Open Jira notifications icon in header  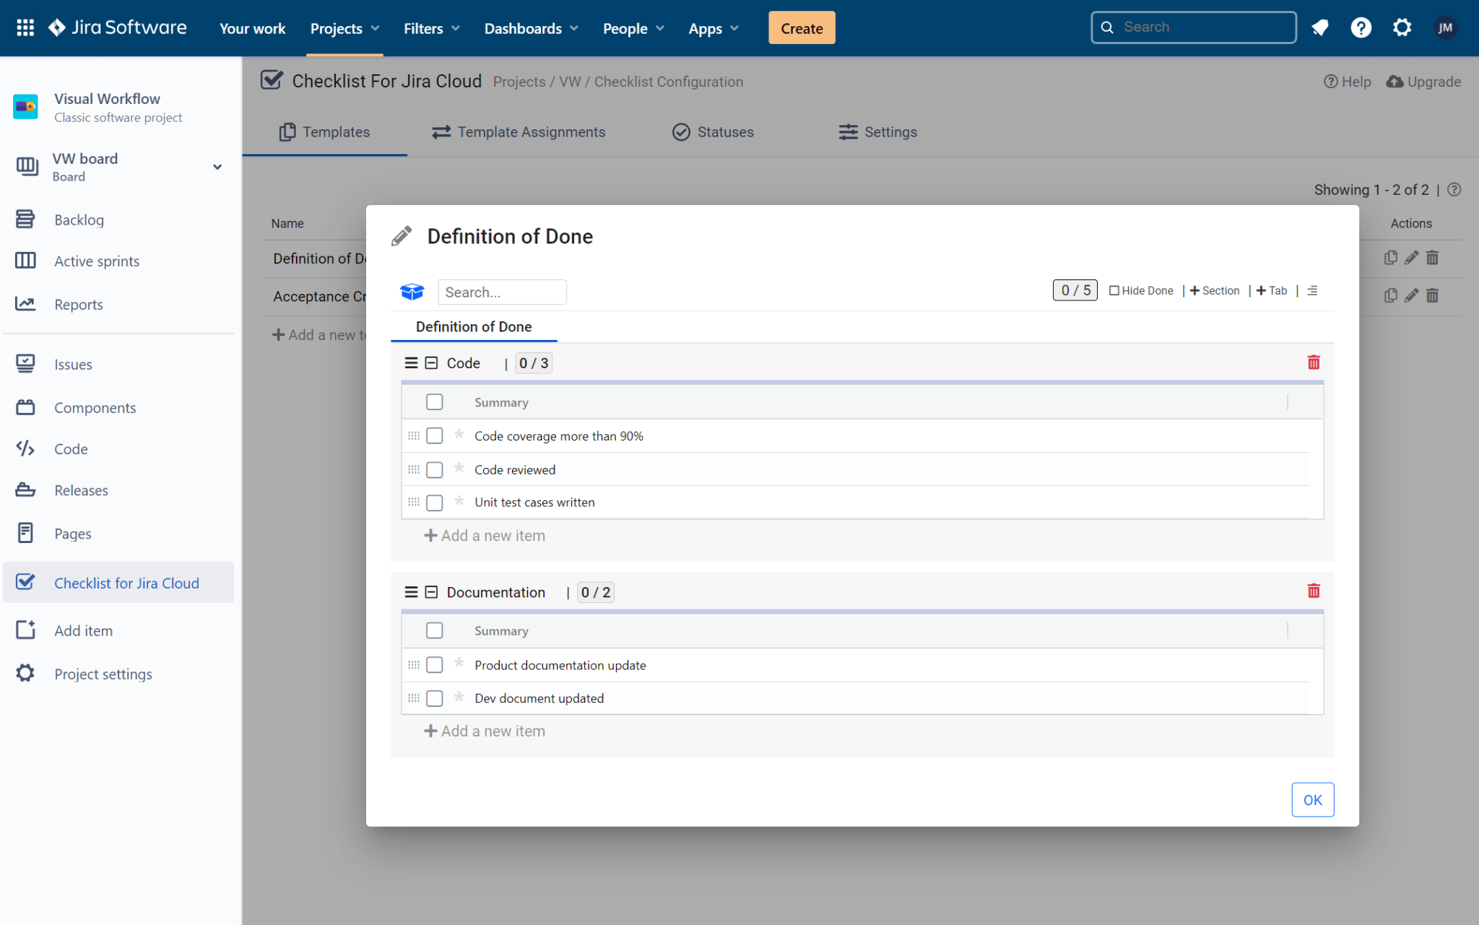[1320, 27]
